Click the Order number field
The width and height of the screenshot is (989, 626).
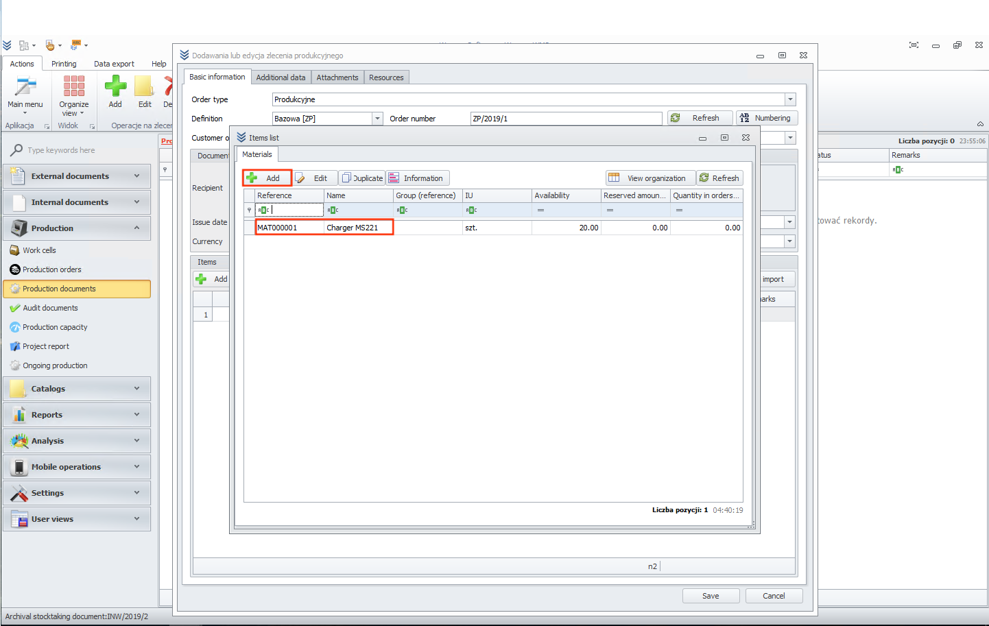566,119
